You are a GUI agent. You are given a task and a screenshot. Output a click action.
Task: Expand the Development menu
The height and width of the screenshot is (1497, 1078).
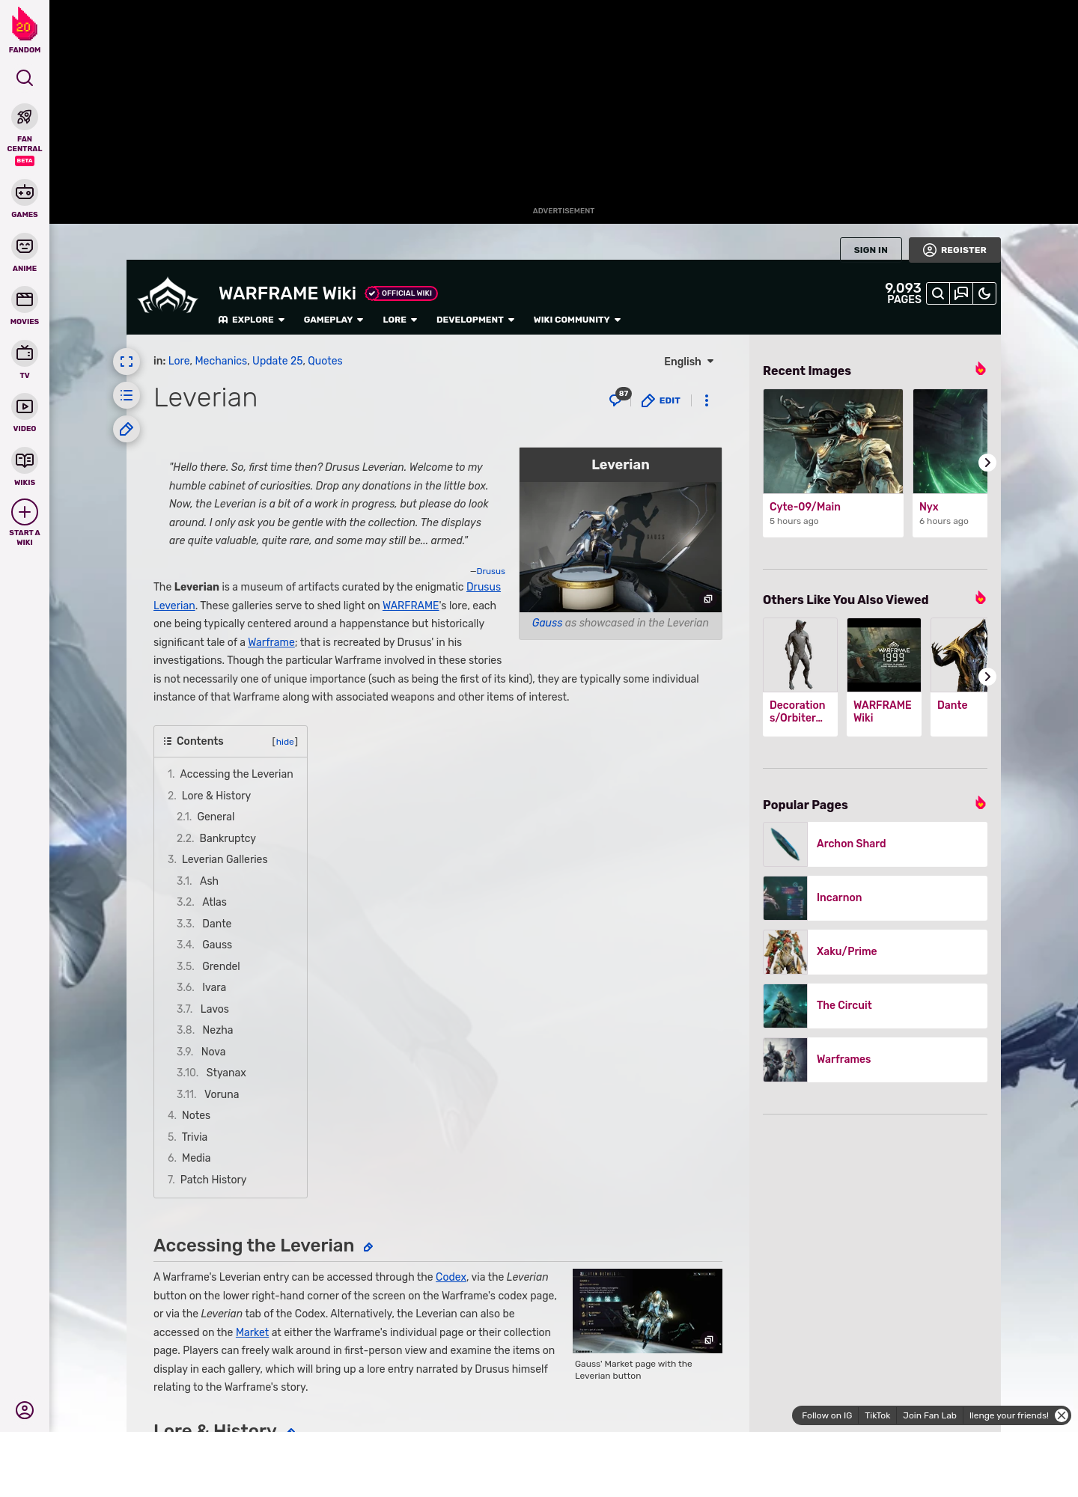pyautogui.click(x=475, y=320)
